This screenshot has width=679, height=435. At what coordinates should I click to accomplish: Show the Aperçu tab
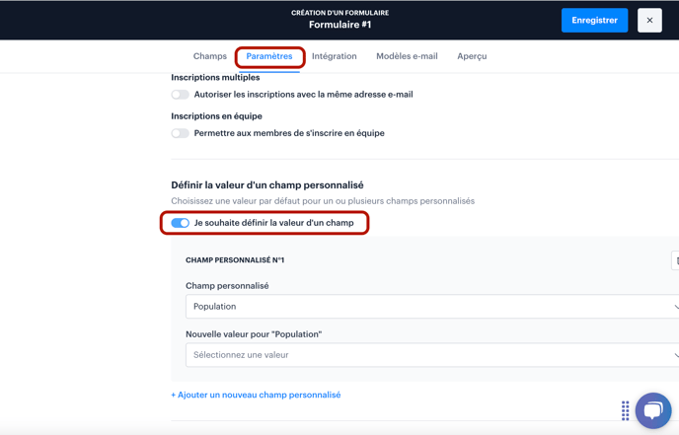coord(472,56)
